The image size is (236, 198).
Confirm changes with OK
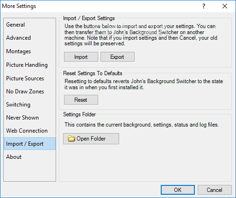pyautogui.click(x=178, y=190)
